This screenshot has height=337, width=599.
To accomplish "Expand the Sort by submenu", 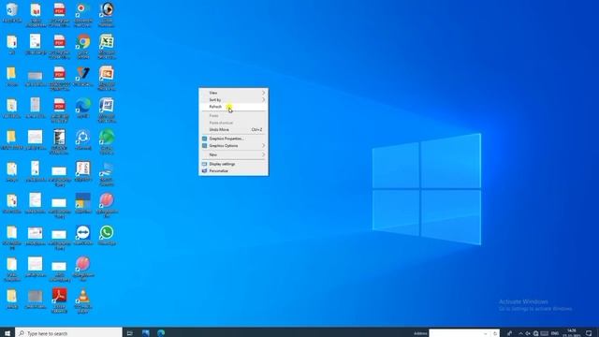I will (233, 100).
